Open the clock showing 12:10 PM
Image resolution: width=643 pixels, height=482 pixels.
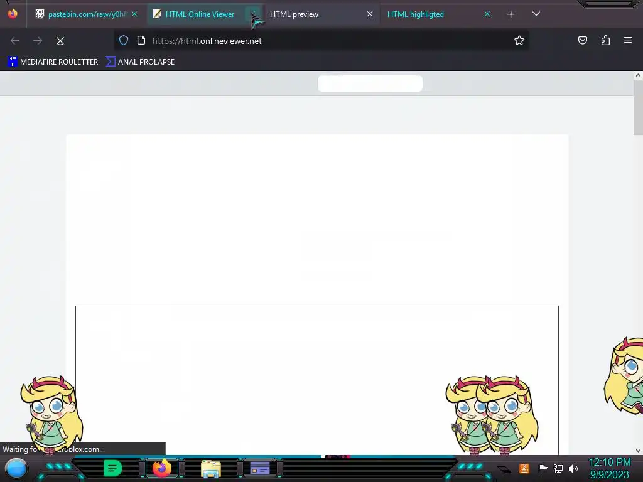[610, 468]
